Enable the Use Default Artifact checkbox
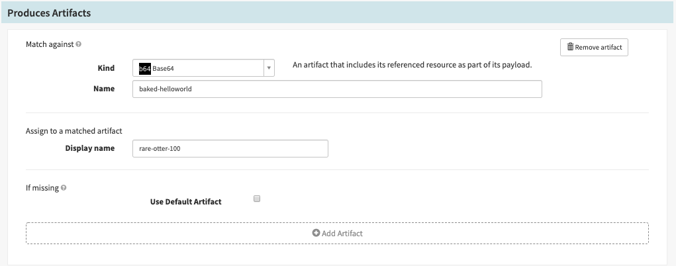The width and height of the screenshot is (676, 266). (x=258, y=199)
